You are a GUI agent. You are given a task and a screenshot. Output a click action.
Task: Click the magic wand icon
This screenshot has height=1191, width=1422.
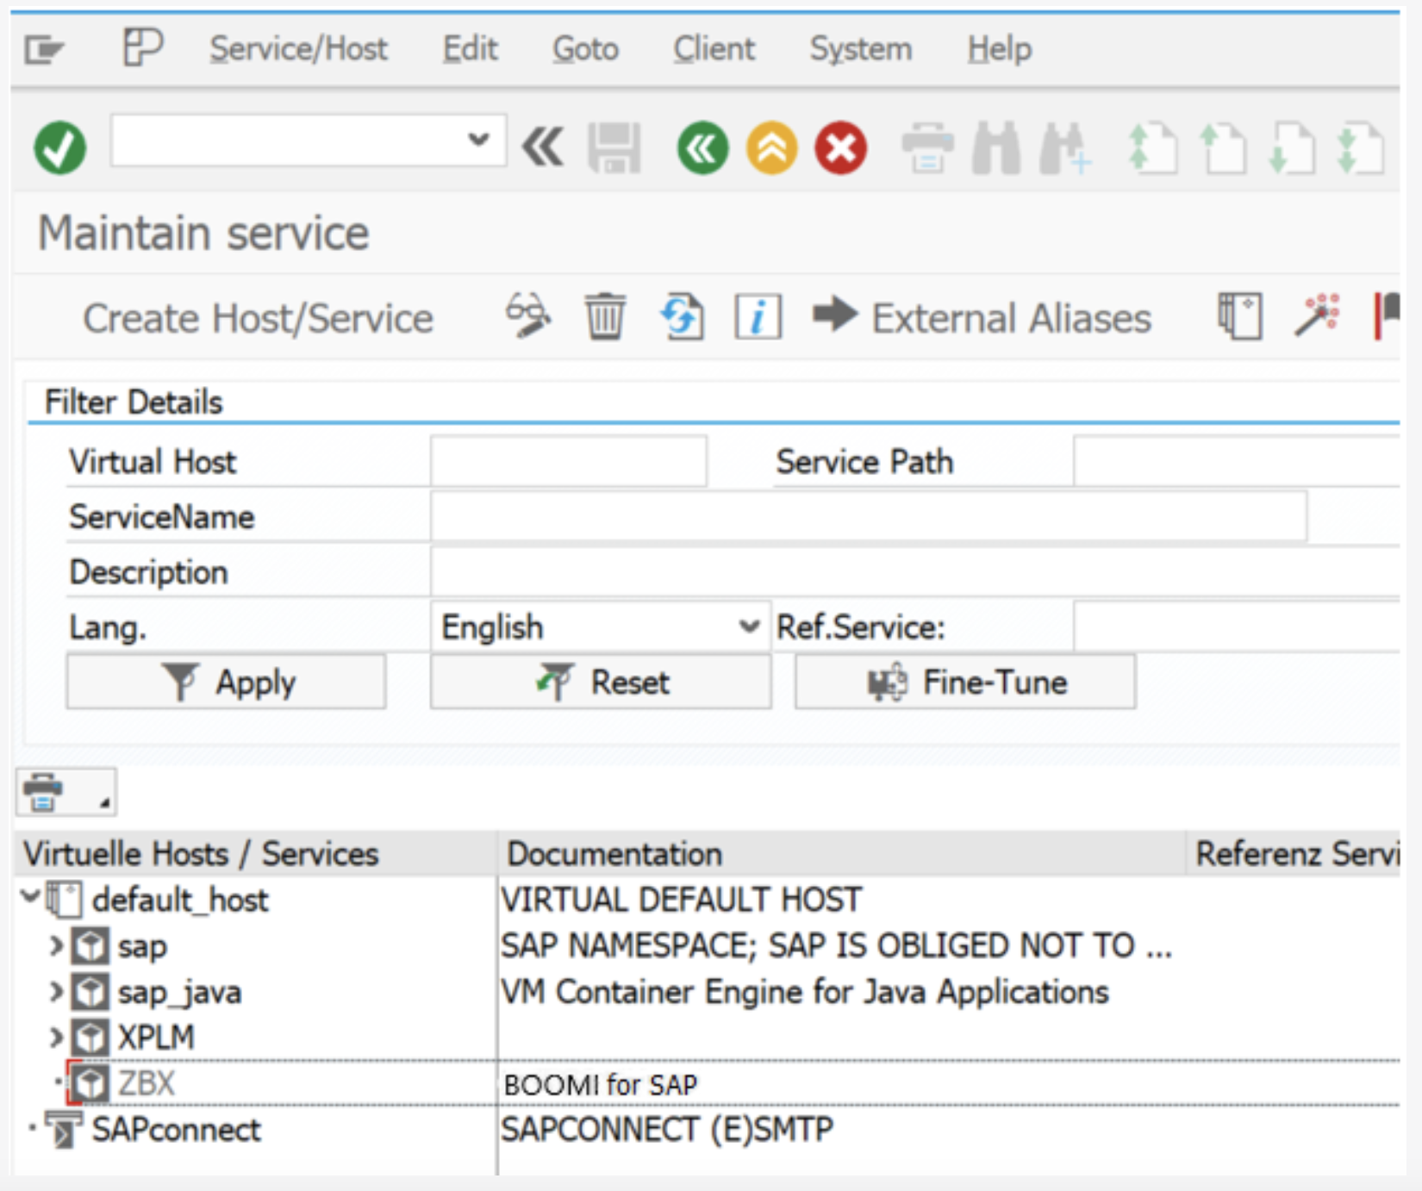[1317, 315]
